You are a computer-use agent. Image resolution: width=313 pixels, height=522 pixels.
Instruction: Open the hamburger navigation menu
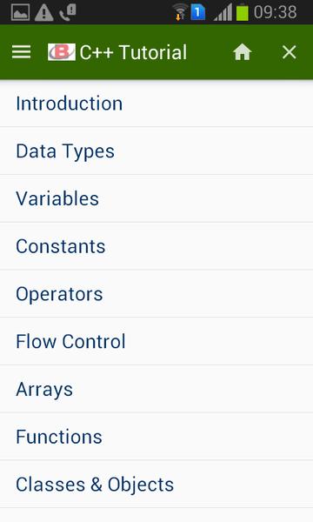(x=21, y=52)
